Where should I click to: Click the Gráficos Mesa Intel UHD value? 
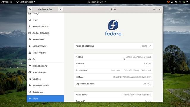(132, 77)
